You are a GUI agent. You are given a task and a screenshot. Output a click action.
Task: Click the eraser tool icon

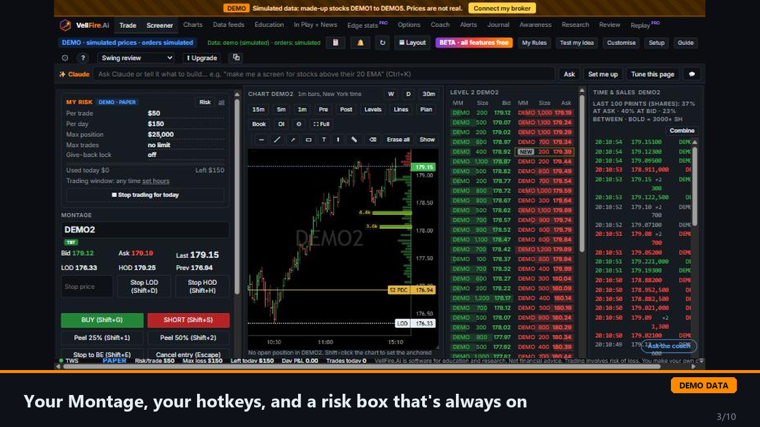[373, 139]
